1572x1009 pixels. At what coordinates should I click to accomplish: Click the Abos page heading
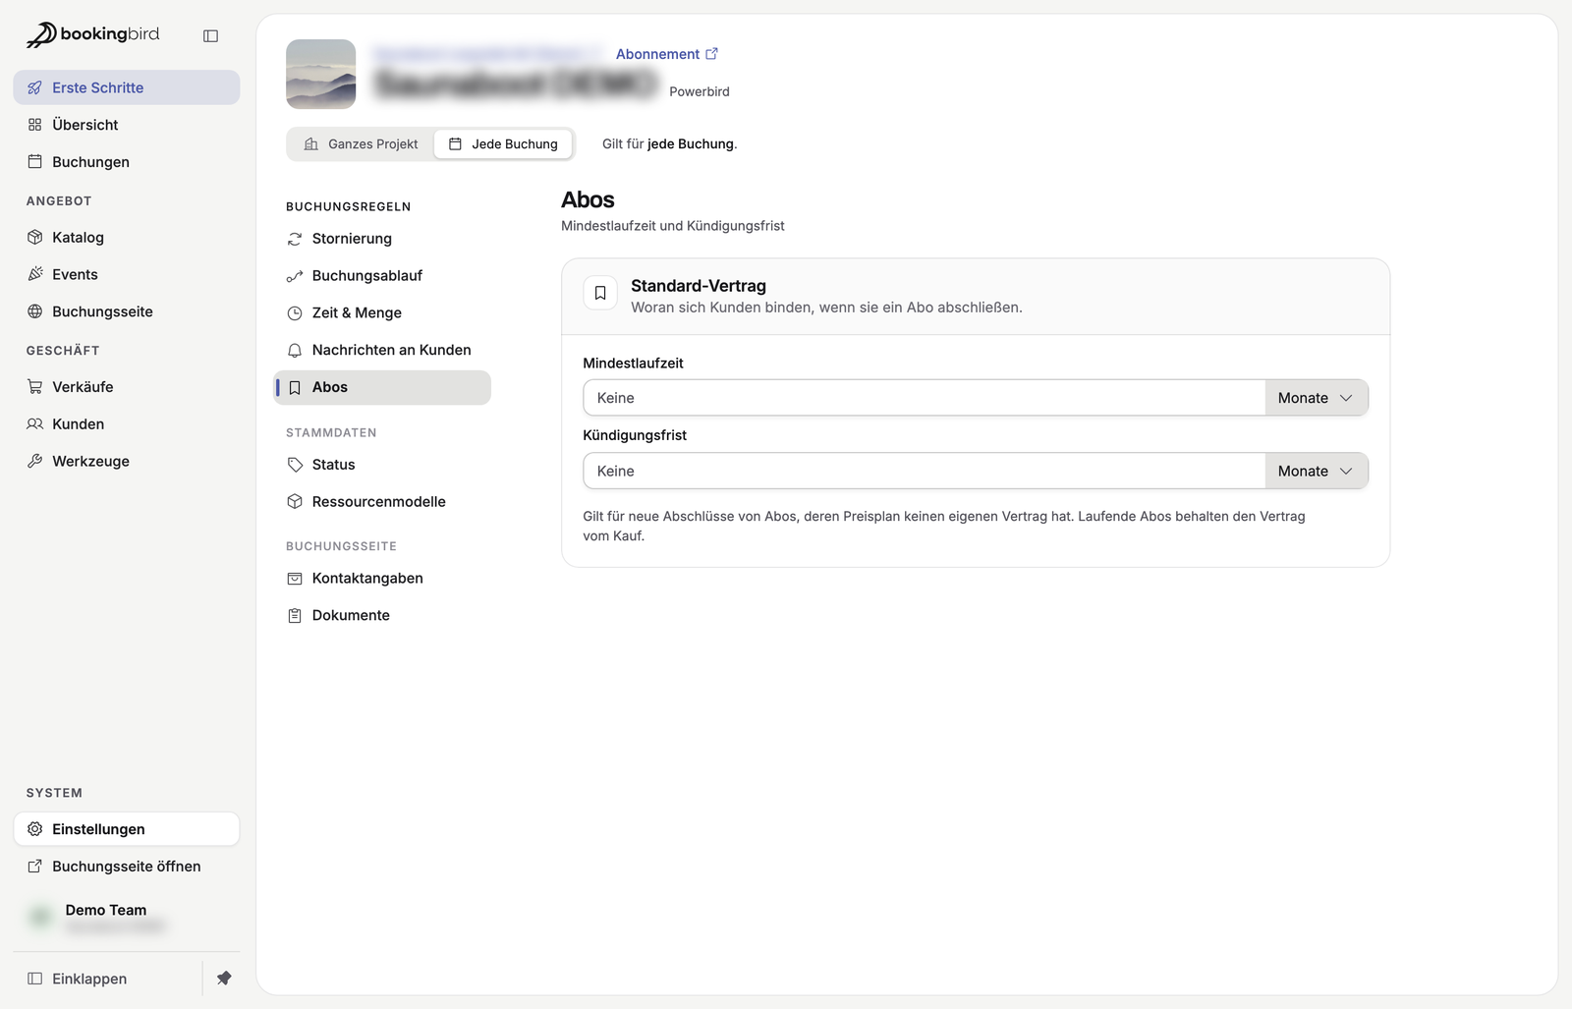click(588, 199)
